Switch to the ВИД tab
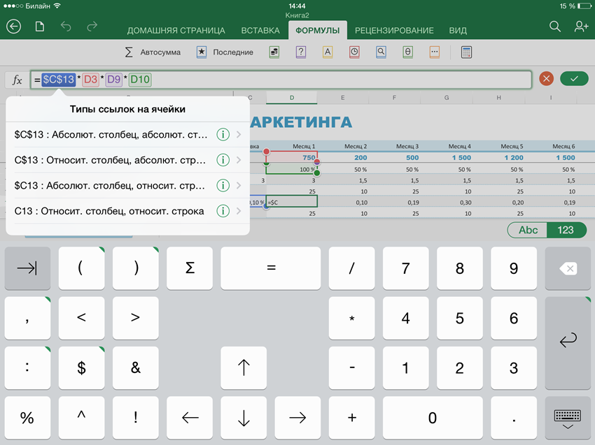The image size is (595, 445). (458, 30)
